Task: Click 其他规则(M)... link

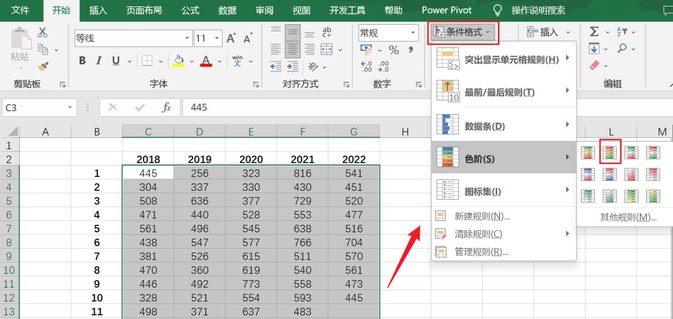Action: pyautogui.click(x=628, y=217)
